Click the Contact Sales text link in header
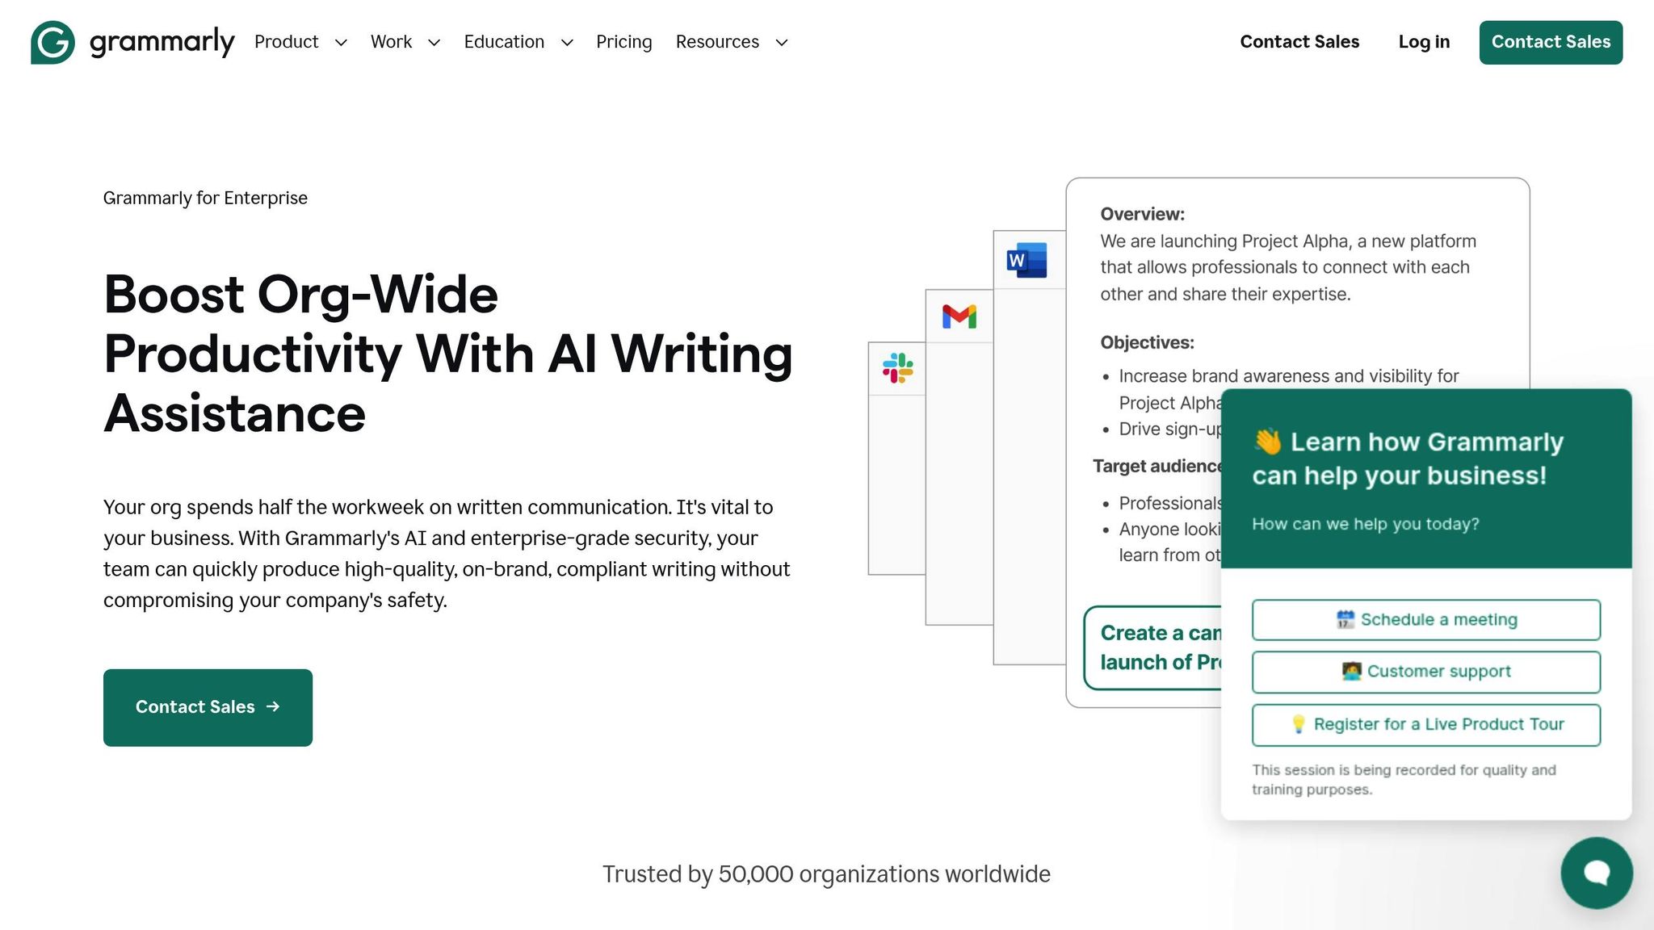 (1299, 42)
